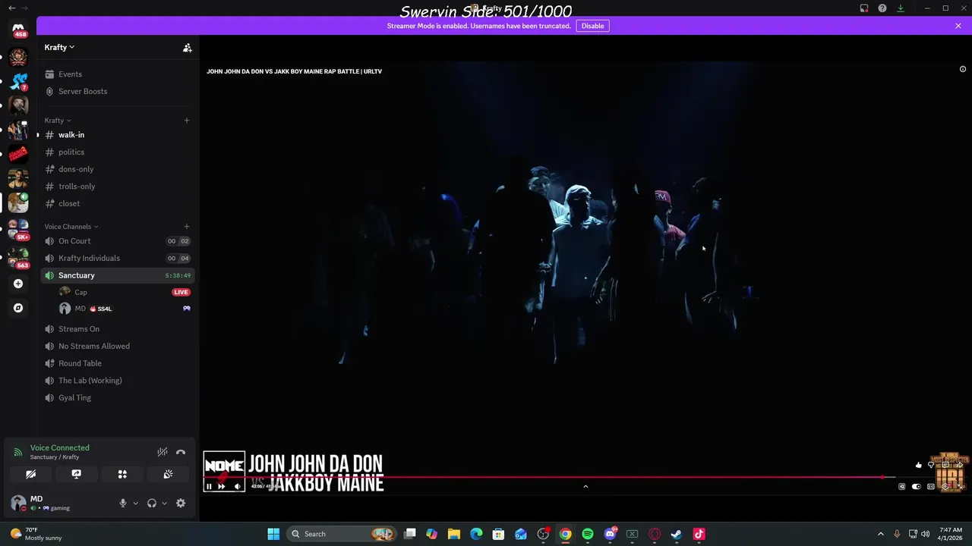The height and width of the screenshot is (546, 972).
Task: Toggle noise suppression icon in voice panel
Action: (163, 452)
